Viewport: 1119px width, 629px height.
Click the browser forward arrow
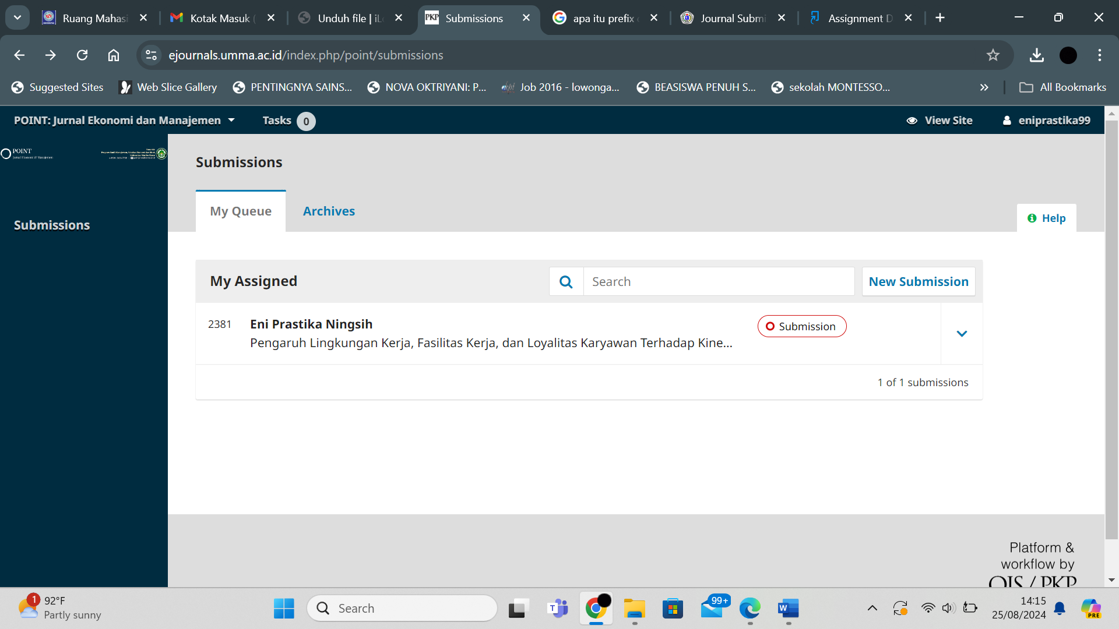click(51, 55)
